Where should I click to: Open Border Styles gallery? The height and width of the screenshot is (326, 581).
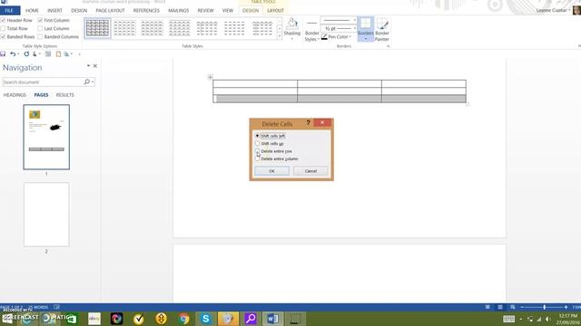tap(312, 31)
